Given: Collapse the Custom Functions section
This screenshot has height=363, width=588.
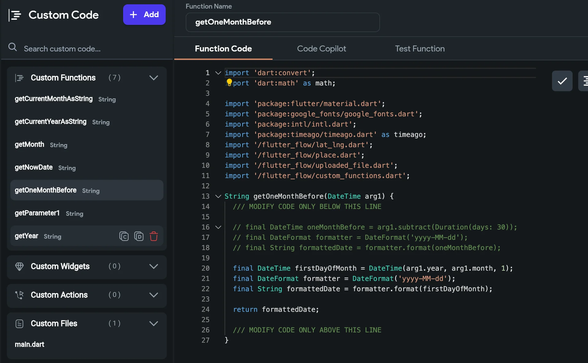Looking at the screenshot, I should (154, 78).
